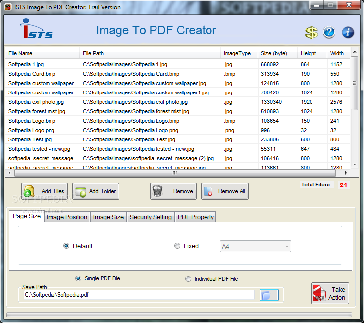
Task: Sort by the Width column header
Action: (x=338, y=53)
